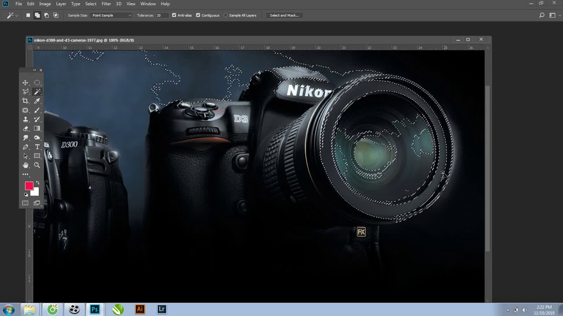
Task: Select the Elliptical Marquee tool
Action: coord(37,83)
